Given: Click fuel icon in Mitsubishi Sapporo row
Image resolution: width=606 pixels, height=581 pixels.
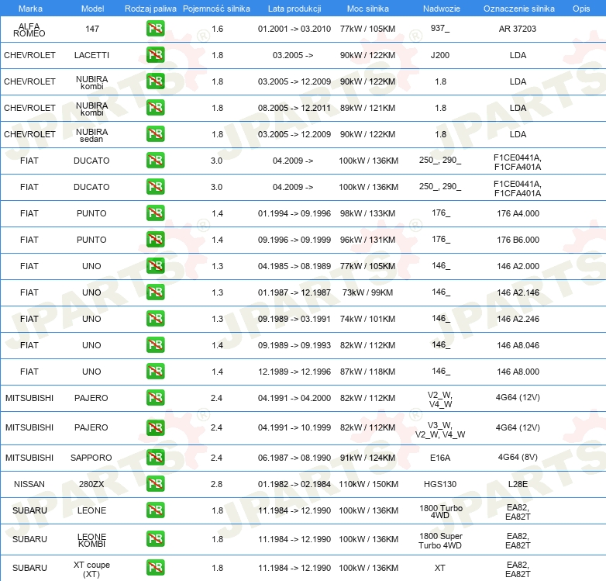Looking at the screenshot, I should pos(155,458).
